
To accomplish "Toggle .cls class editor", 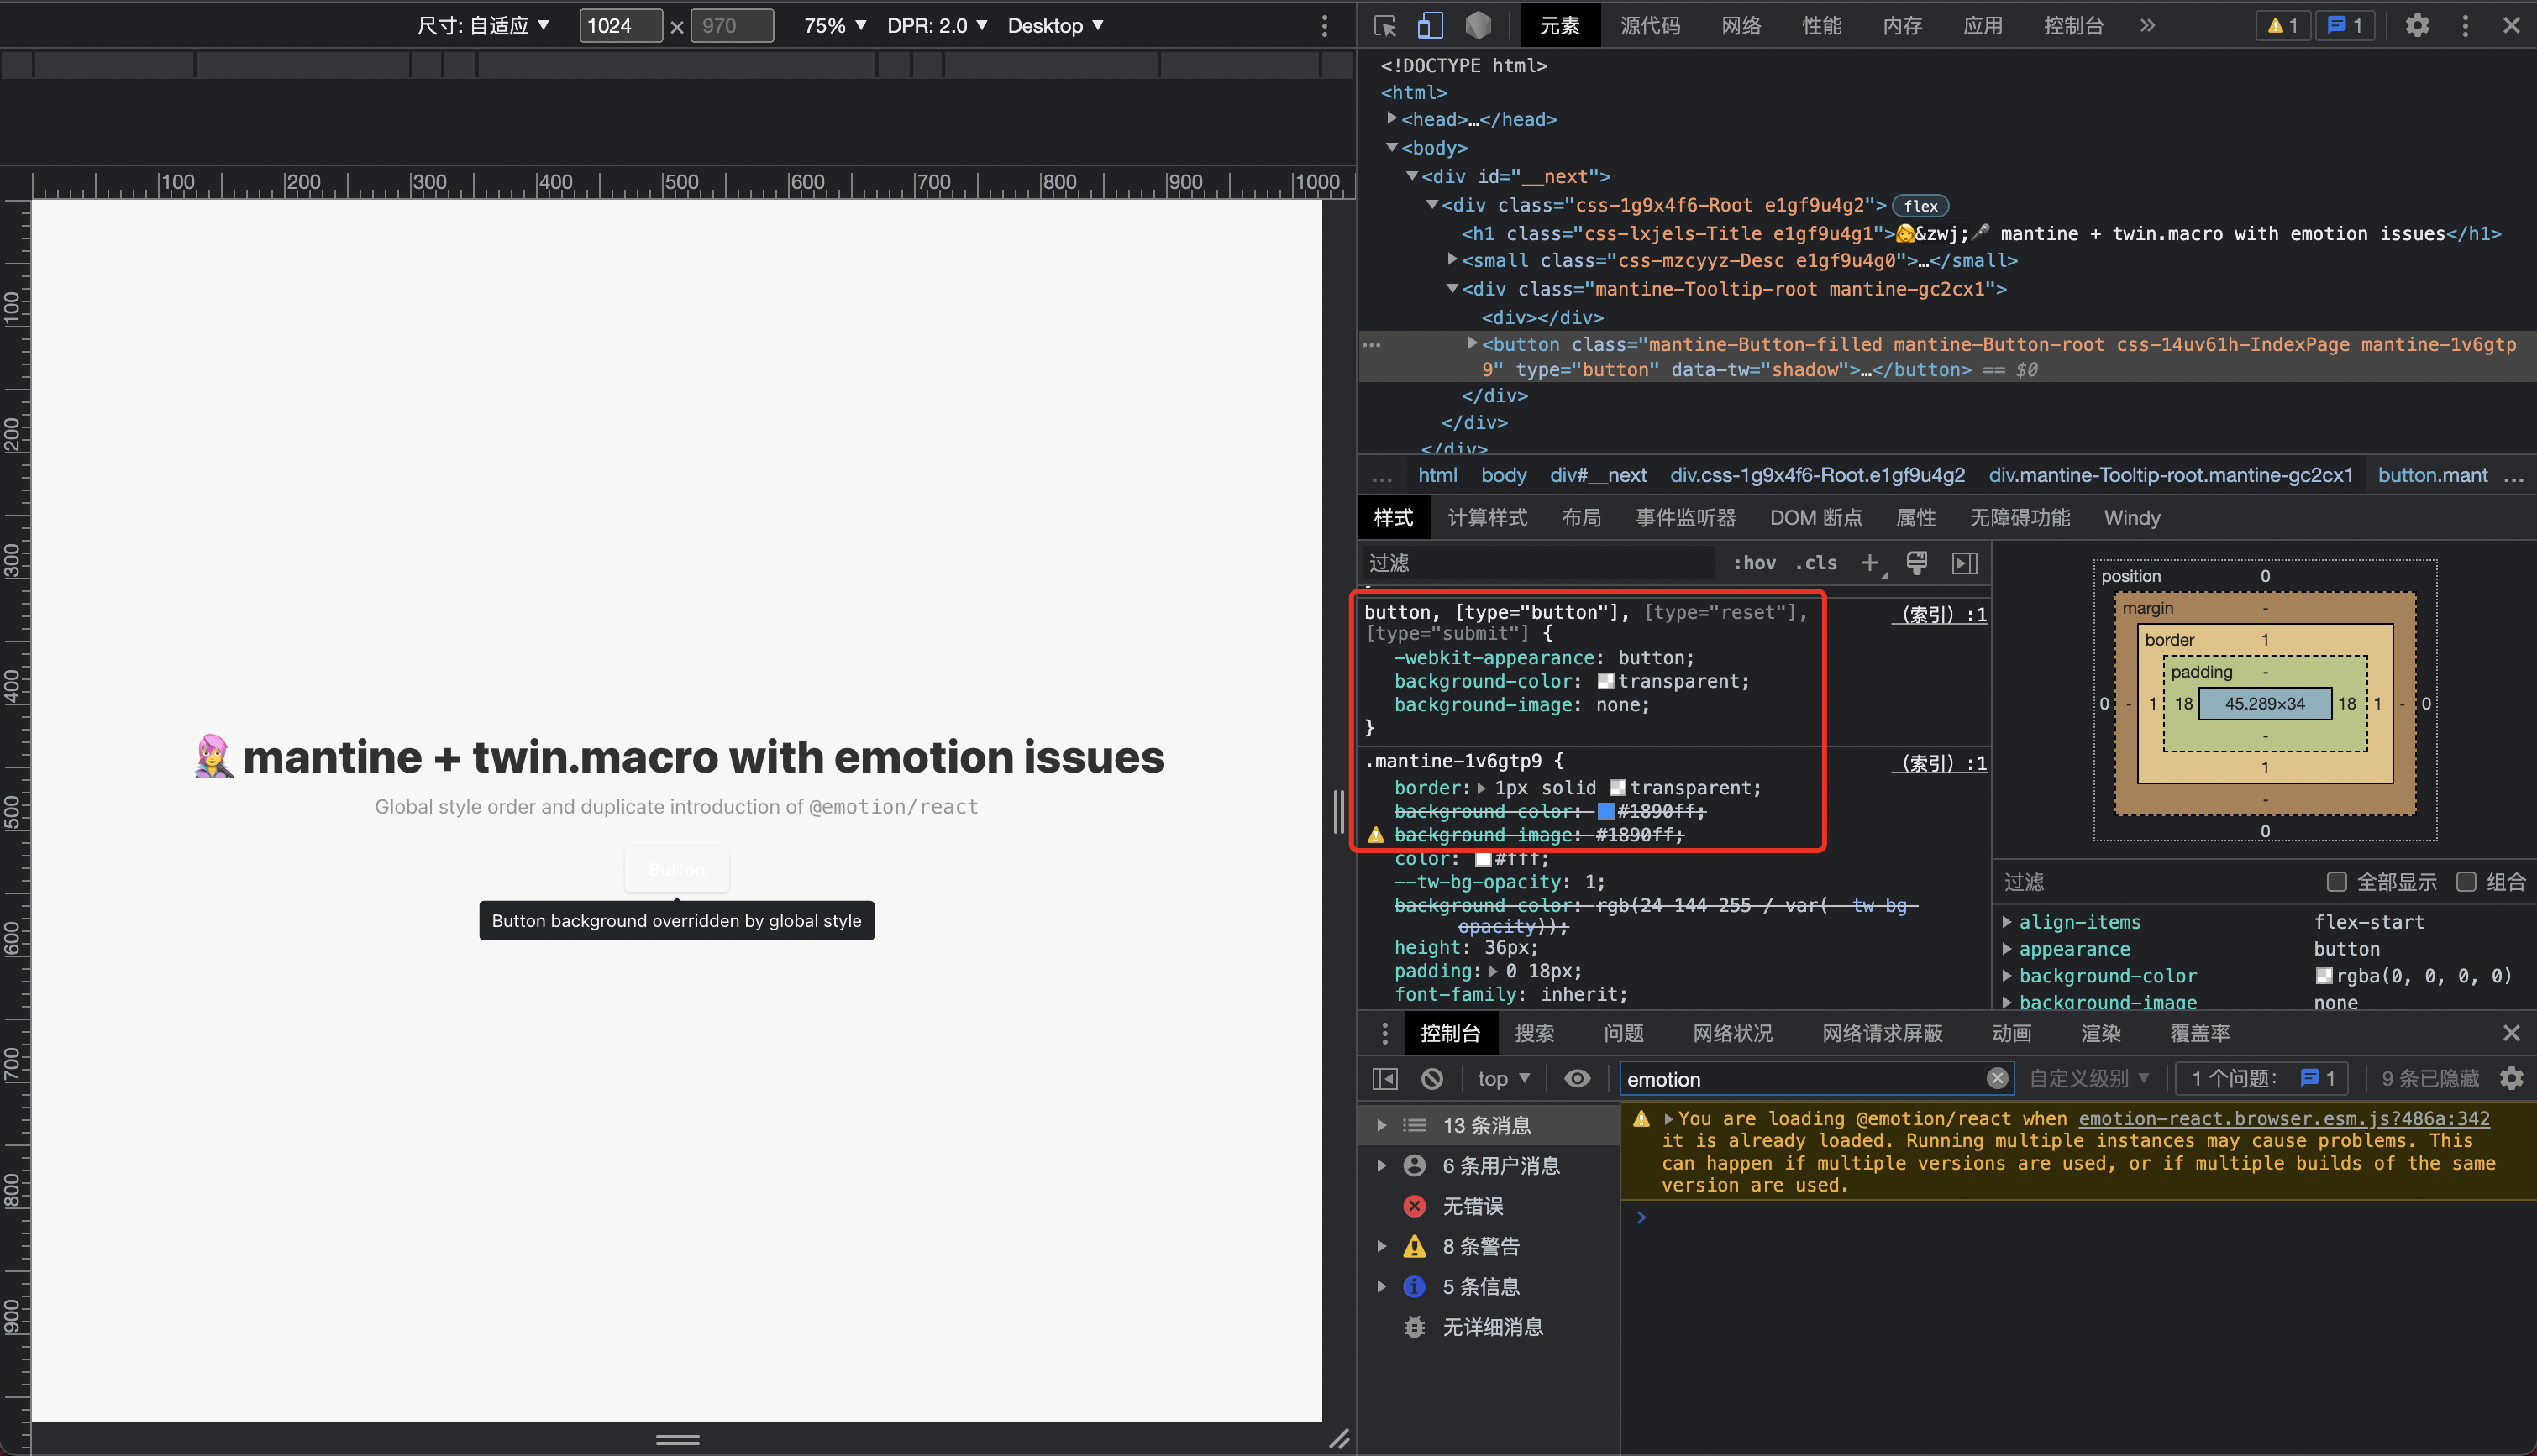I will click(x=1817, y=563).
